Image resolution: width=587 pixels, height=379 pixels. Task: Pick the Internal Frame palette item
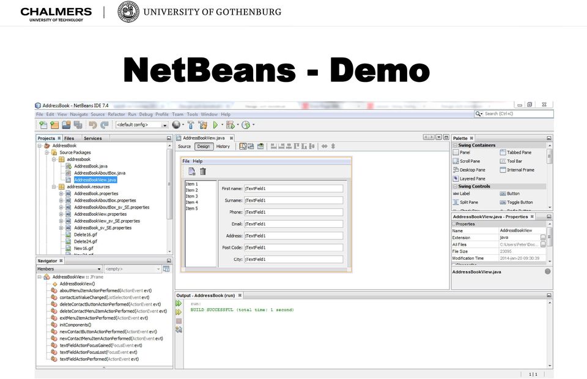(517, 170)
